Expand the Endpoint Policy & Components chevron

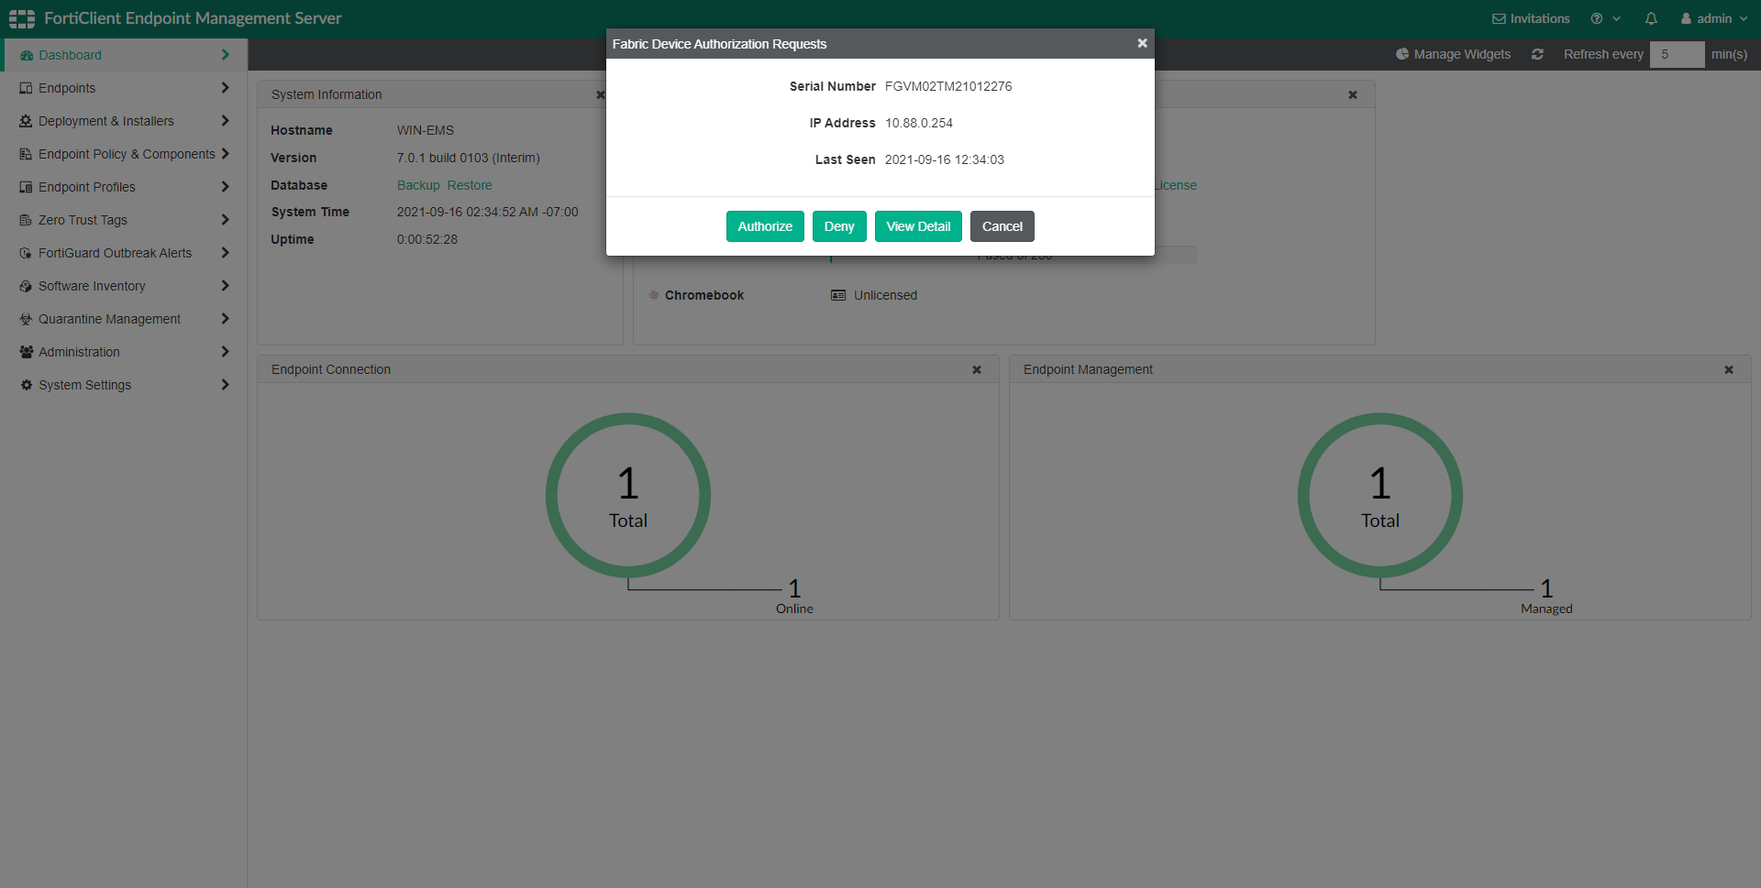225,154
